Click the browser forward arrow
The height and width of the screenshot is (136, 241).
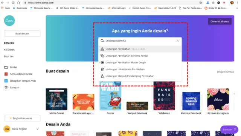coord(8,3)
